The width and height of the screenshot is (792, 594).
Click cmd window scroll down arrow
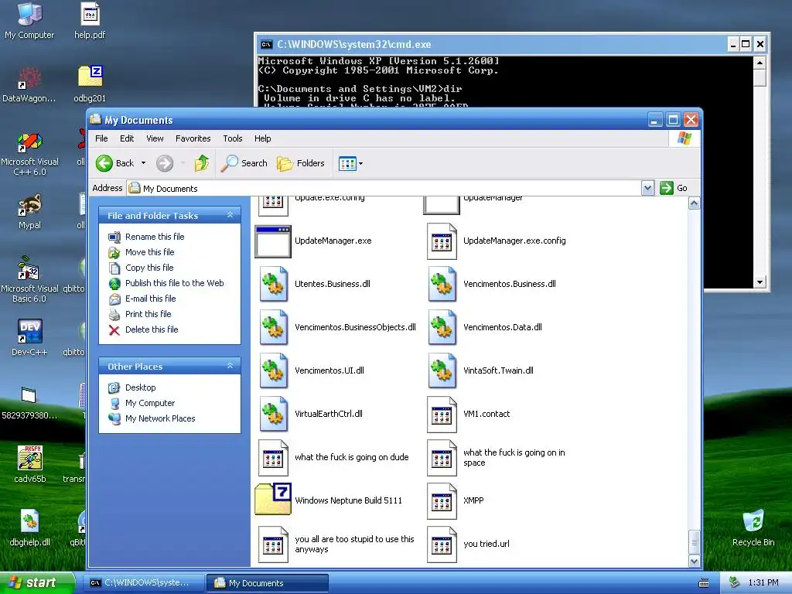point(760,282)
